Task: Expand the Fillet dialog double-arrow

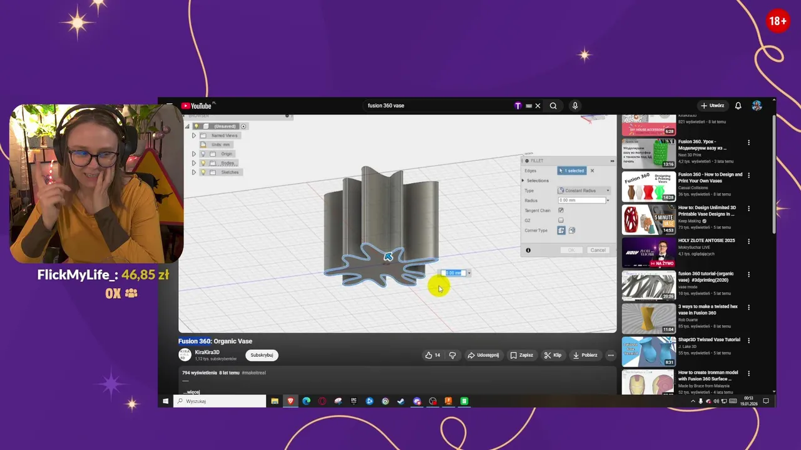Action: coord(612,161)
